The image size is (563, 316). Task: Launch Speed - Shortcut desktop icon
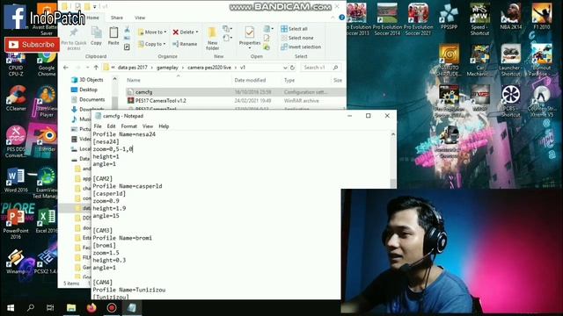tap(479, 19)
